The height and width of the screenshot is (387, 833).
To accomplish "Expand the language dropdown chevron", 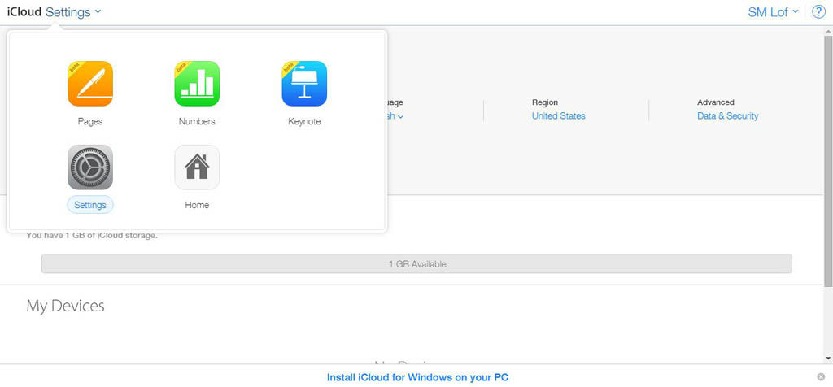I will 400,117.
